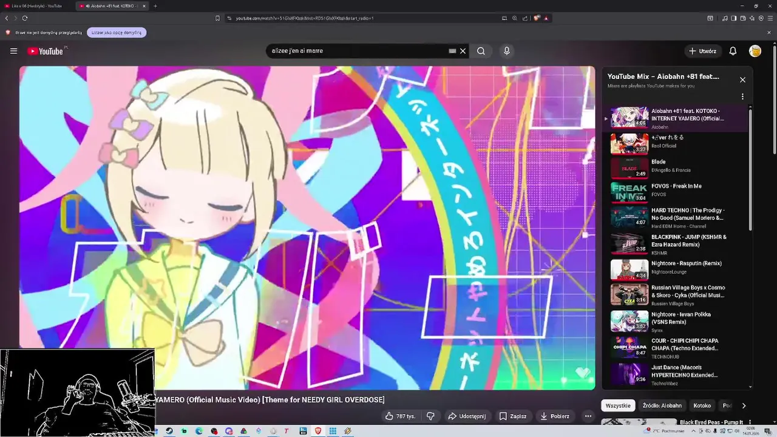Screen dimensions: 777x437
Task: Dismiss the default browser infobar
Action: (769, 32)
